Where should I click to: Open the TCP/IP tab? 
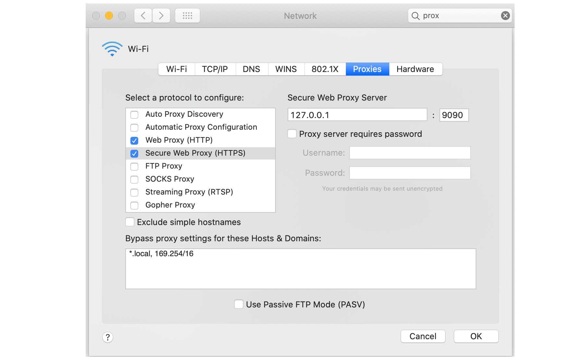(215, 69)
